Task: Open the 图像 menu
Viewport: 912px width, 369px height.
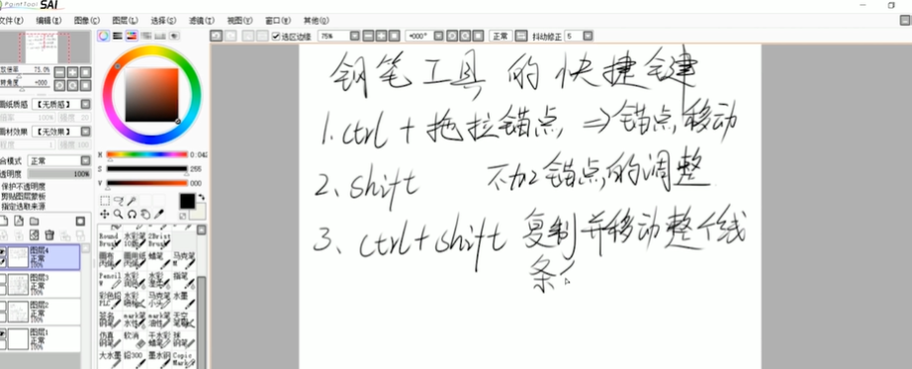Action: [x=87, y=21]
